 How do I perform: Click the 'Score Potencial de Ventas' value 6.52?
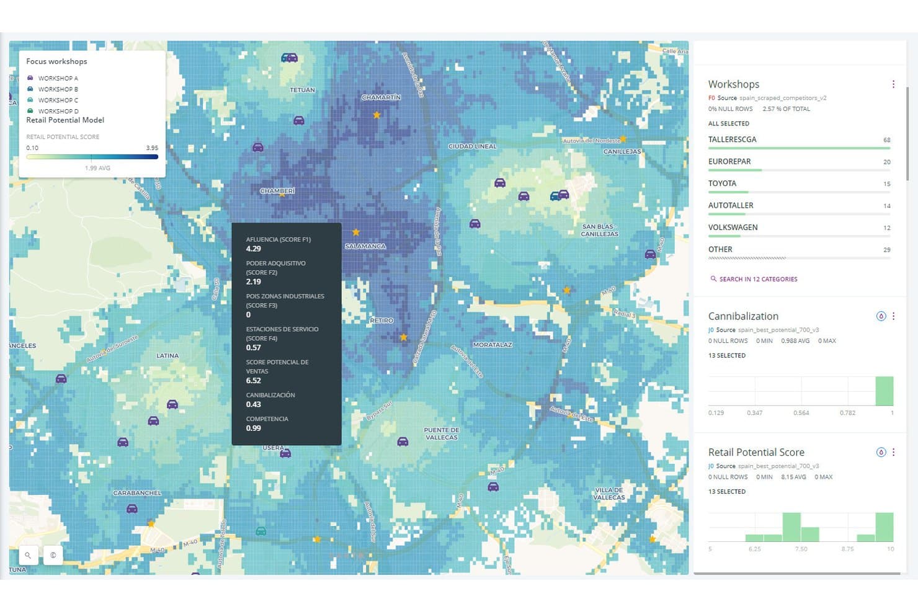pyautogui.click(x=253, y=381)
